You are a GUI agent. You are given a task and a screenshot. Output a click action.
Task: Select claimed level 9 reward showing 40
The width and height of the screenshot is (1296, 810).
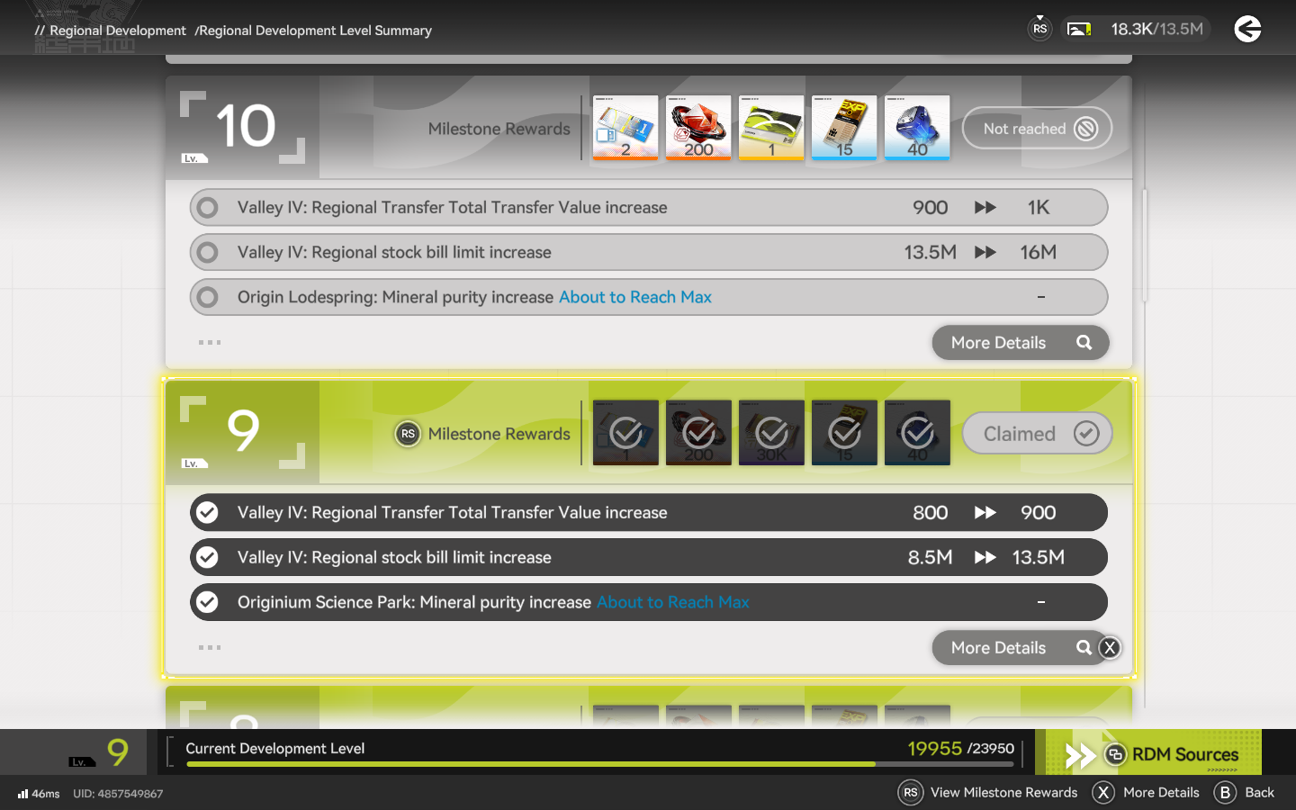coord(917,433)
